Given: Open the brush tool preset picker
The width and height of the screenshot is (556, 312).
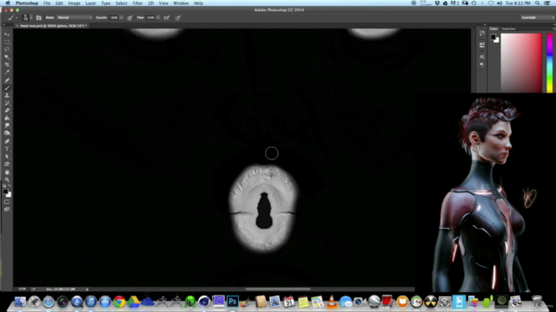Looking at the screenshot, I should pyautogui.click(x=12, y=17).
